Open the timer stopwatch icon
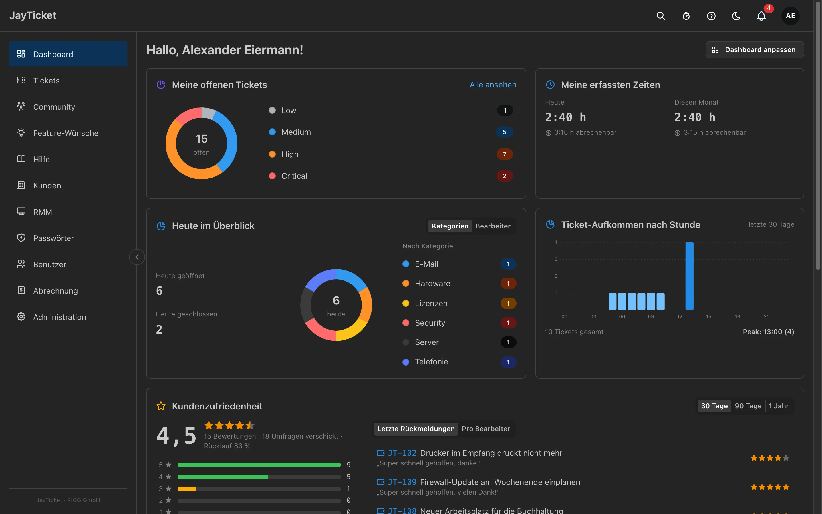 point(686,16)
